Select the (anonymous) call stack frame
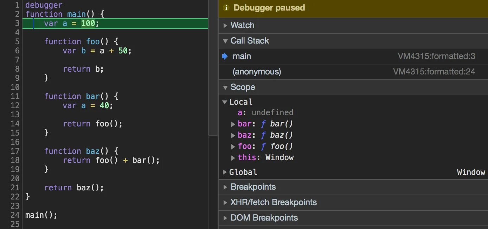Viewport: 488px width, 229px height. 257,72
